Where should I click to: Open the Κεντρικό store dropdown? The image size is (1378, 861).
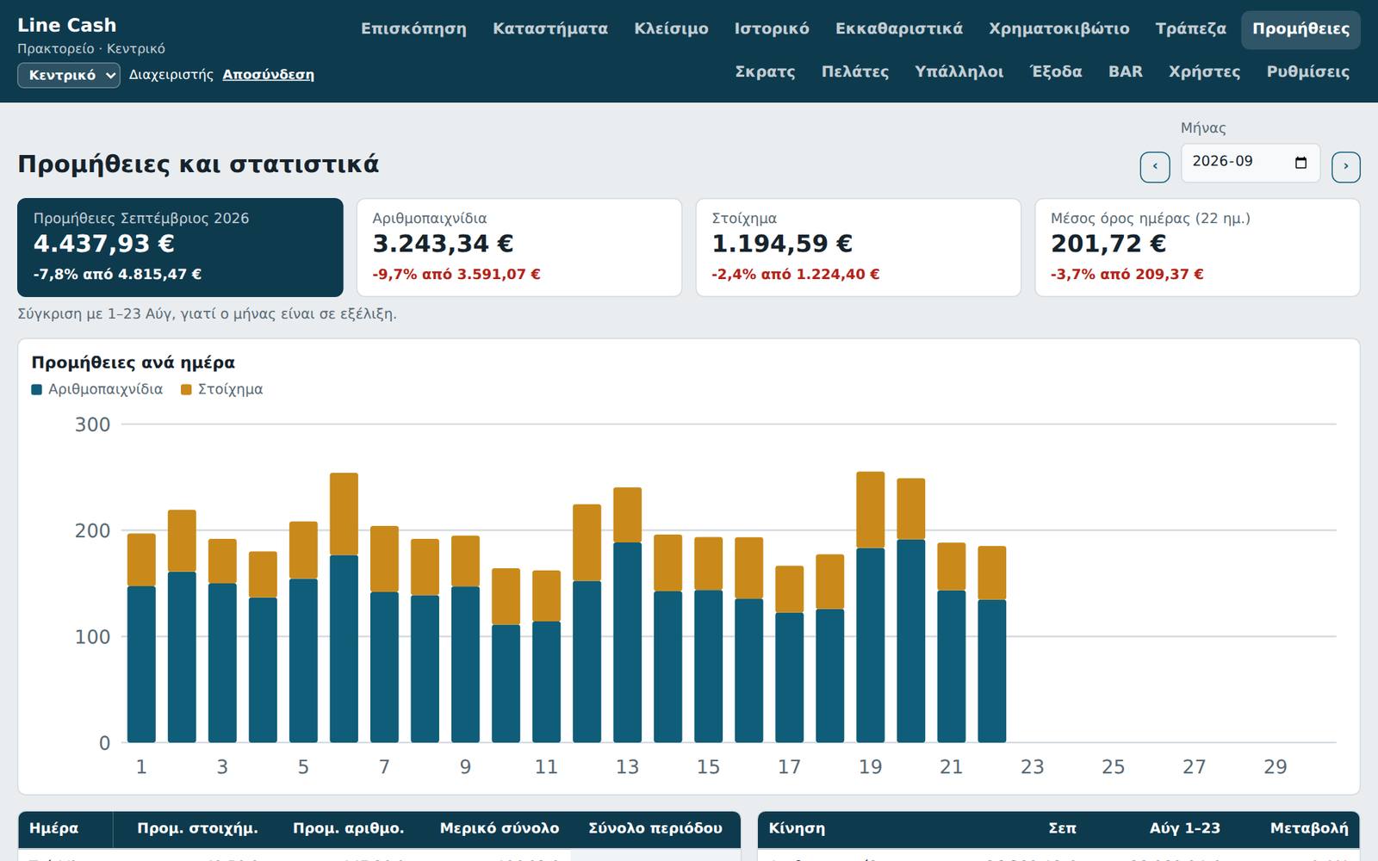point(69,75)
